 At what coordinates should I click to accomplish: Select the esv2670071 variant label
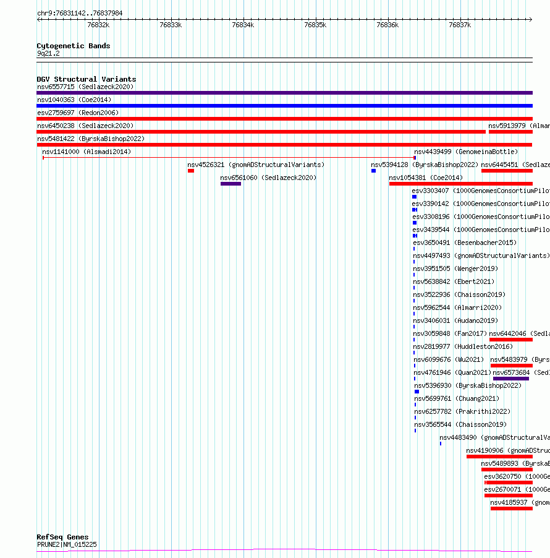coord(517,489)
